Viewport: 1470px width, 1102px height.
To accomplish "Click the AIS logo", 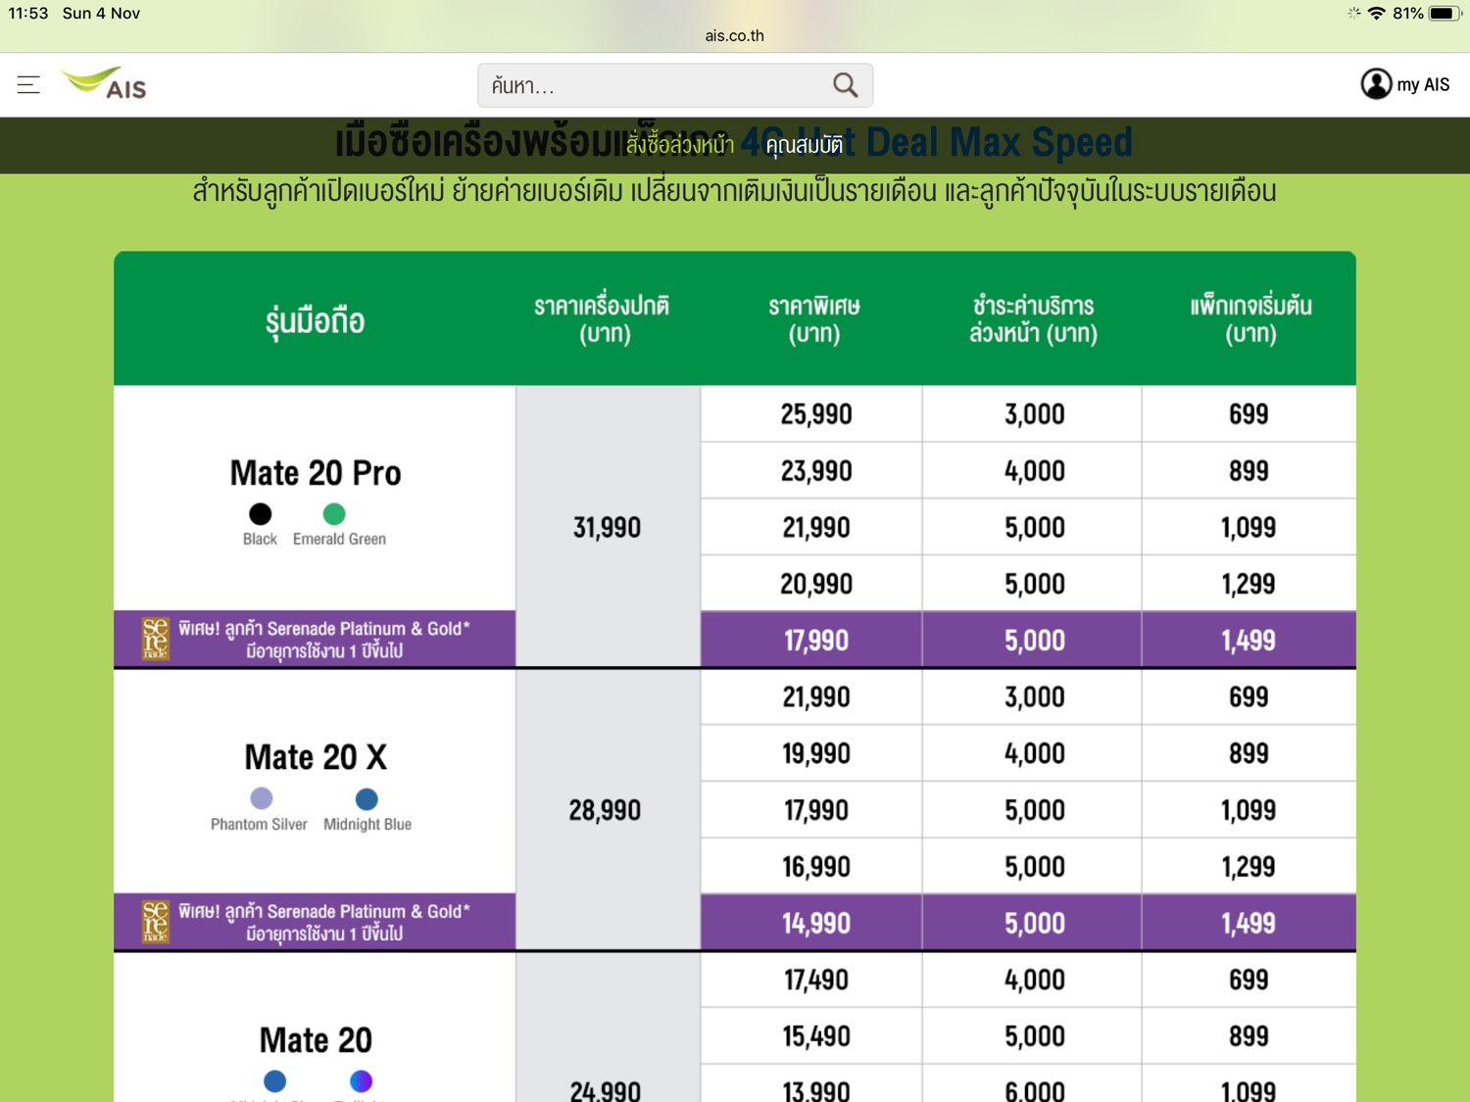I will [x=104, y=84].
